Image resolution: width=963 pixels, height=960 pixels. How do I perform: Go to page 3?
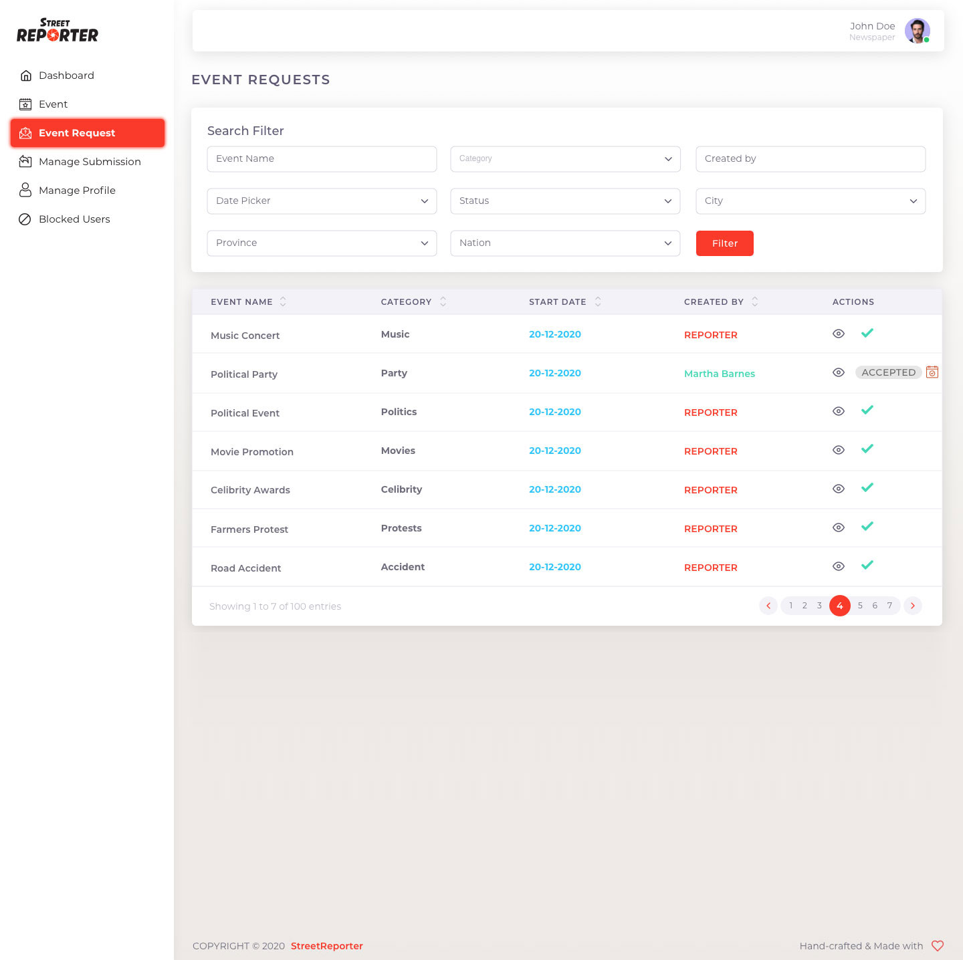819,606
